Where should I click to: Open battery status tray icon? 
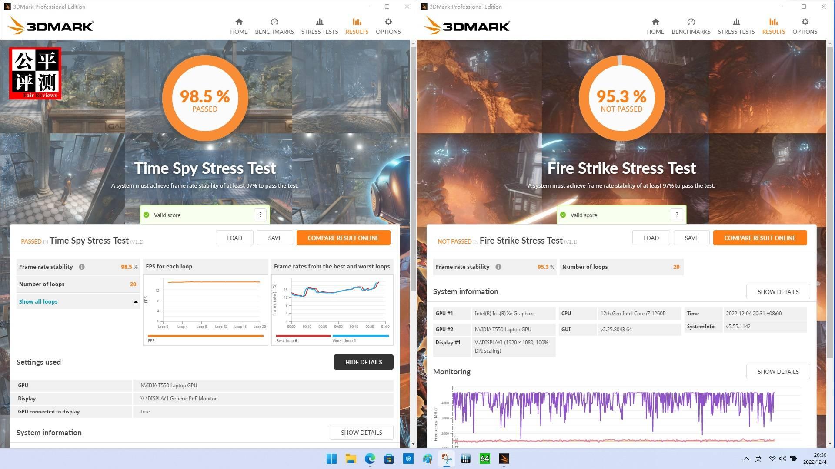pyautogui.click(x=793, y=459)
